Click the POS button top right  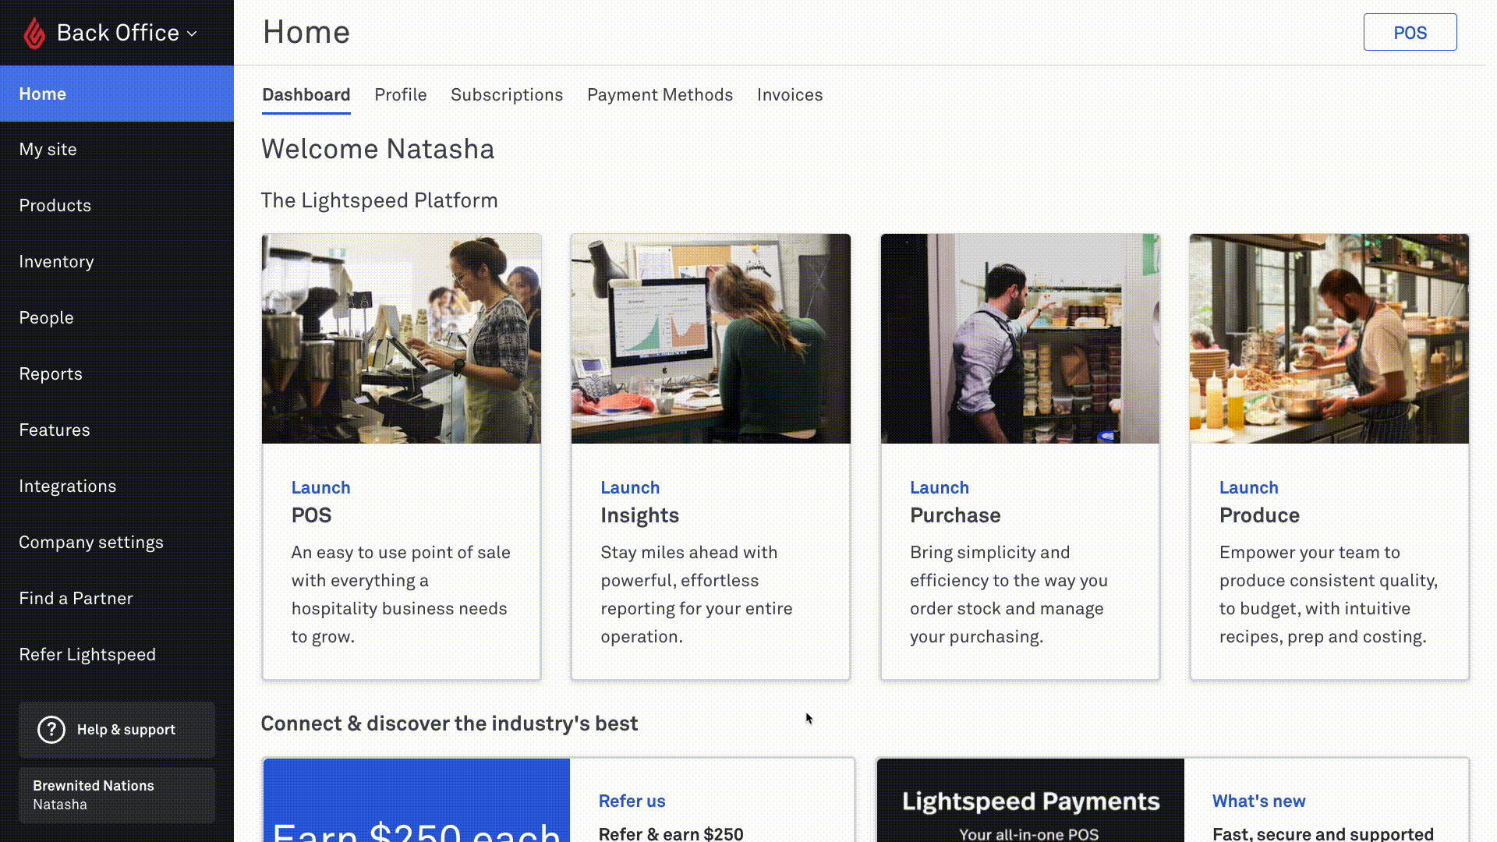[1410, 32]
